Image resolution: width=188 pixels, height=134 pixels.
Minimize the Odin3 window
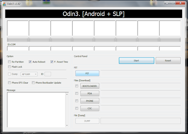pos(167,3)
